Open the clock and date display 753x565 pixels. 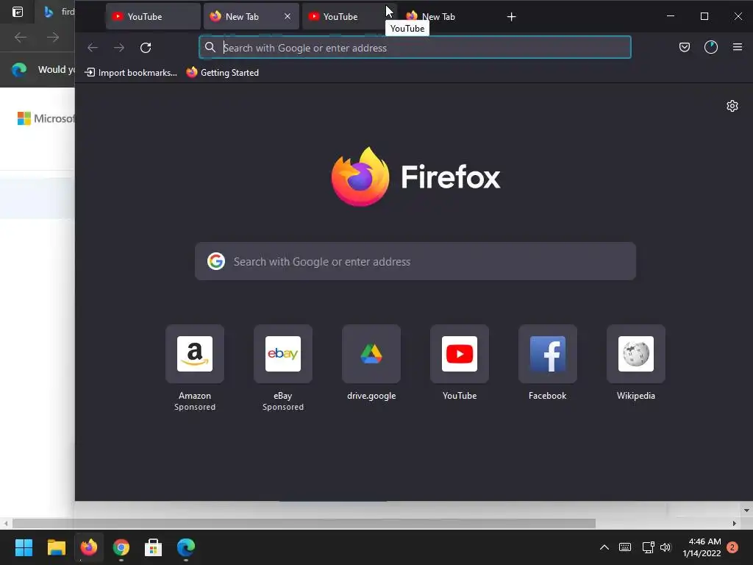702,547
